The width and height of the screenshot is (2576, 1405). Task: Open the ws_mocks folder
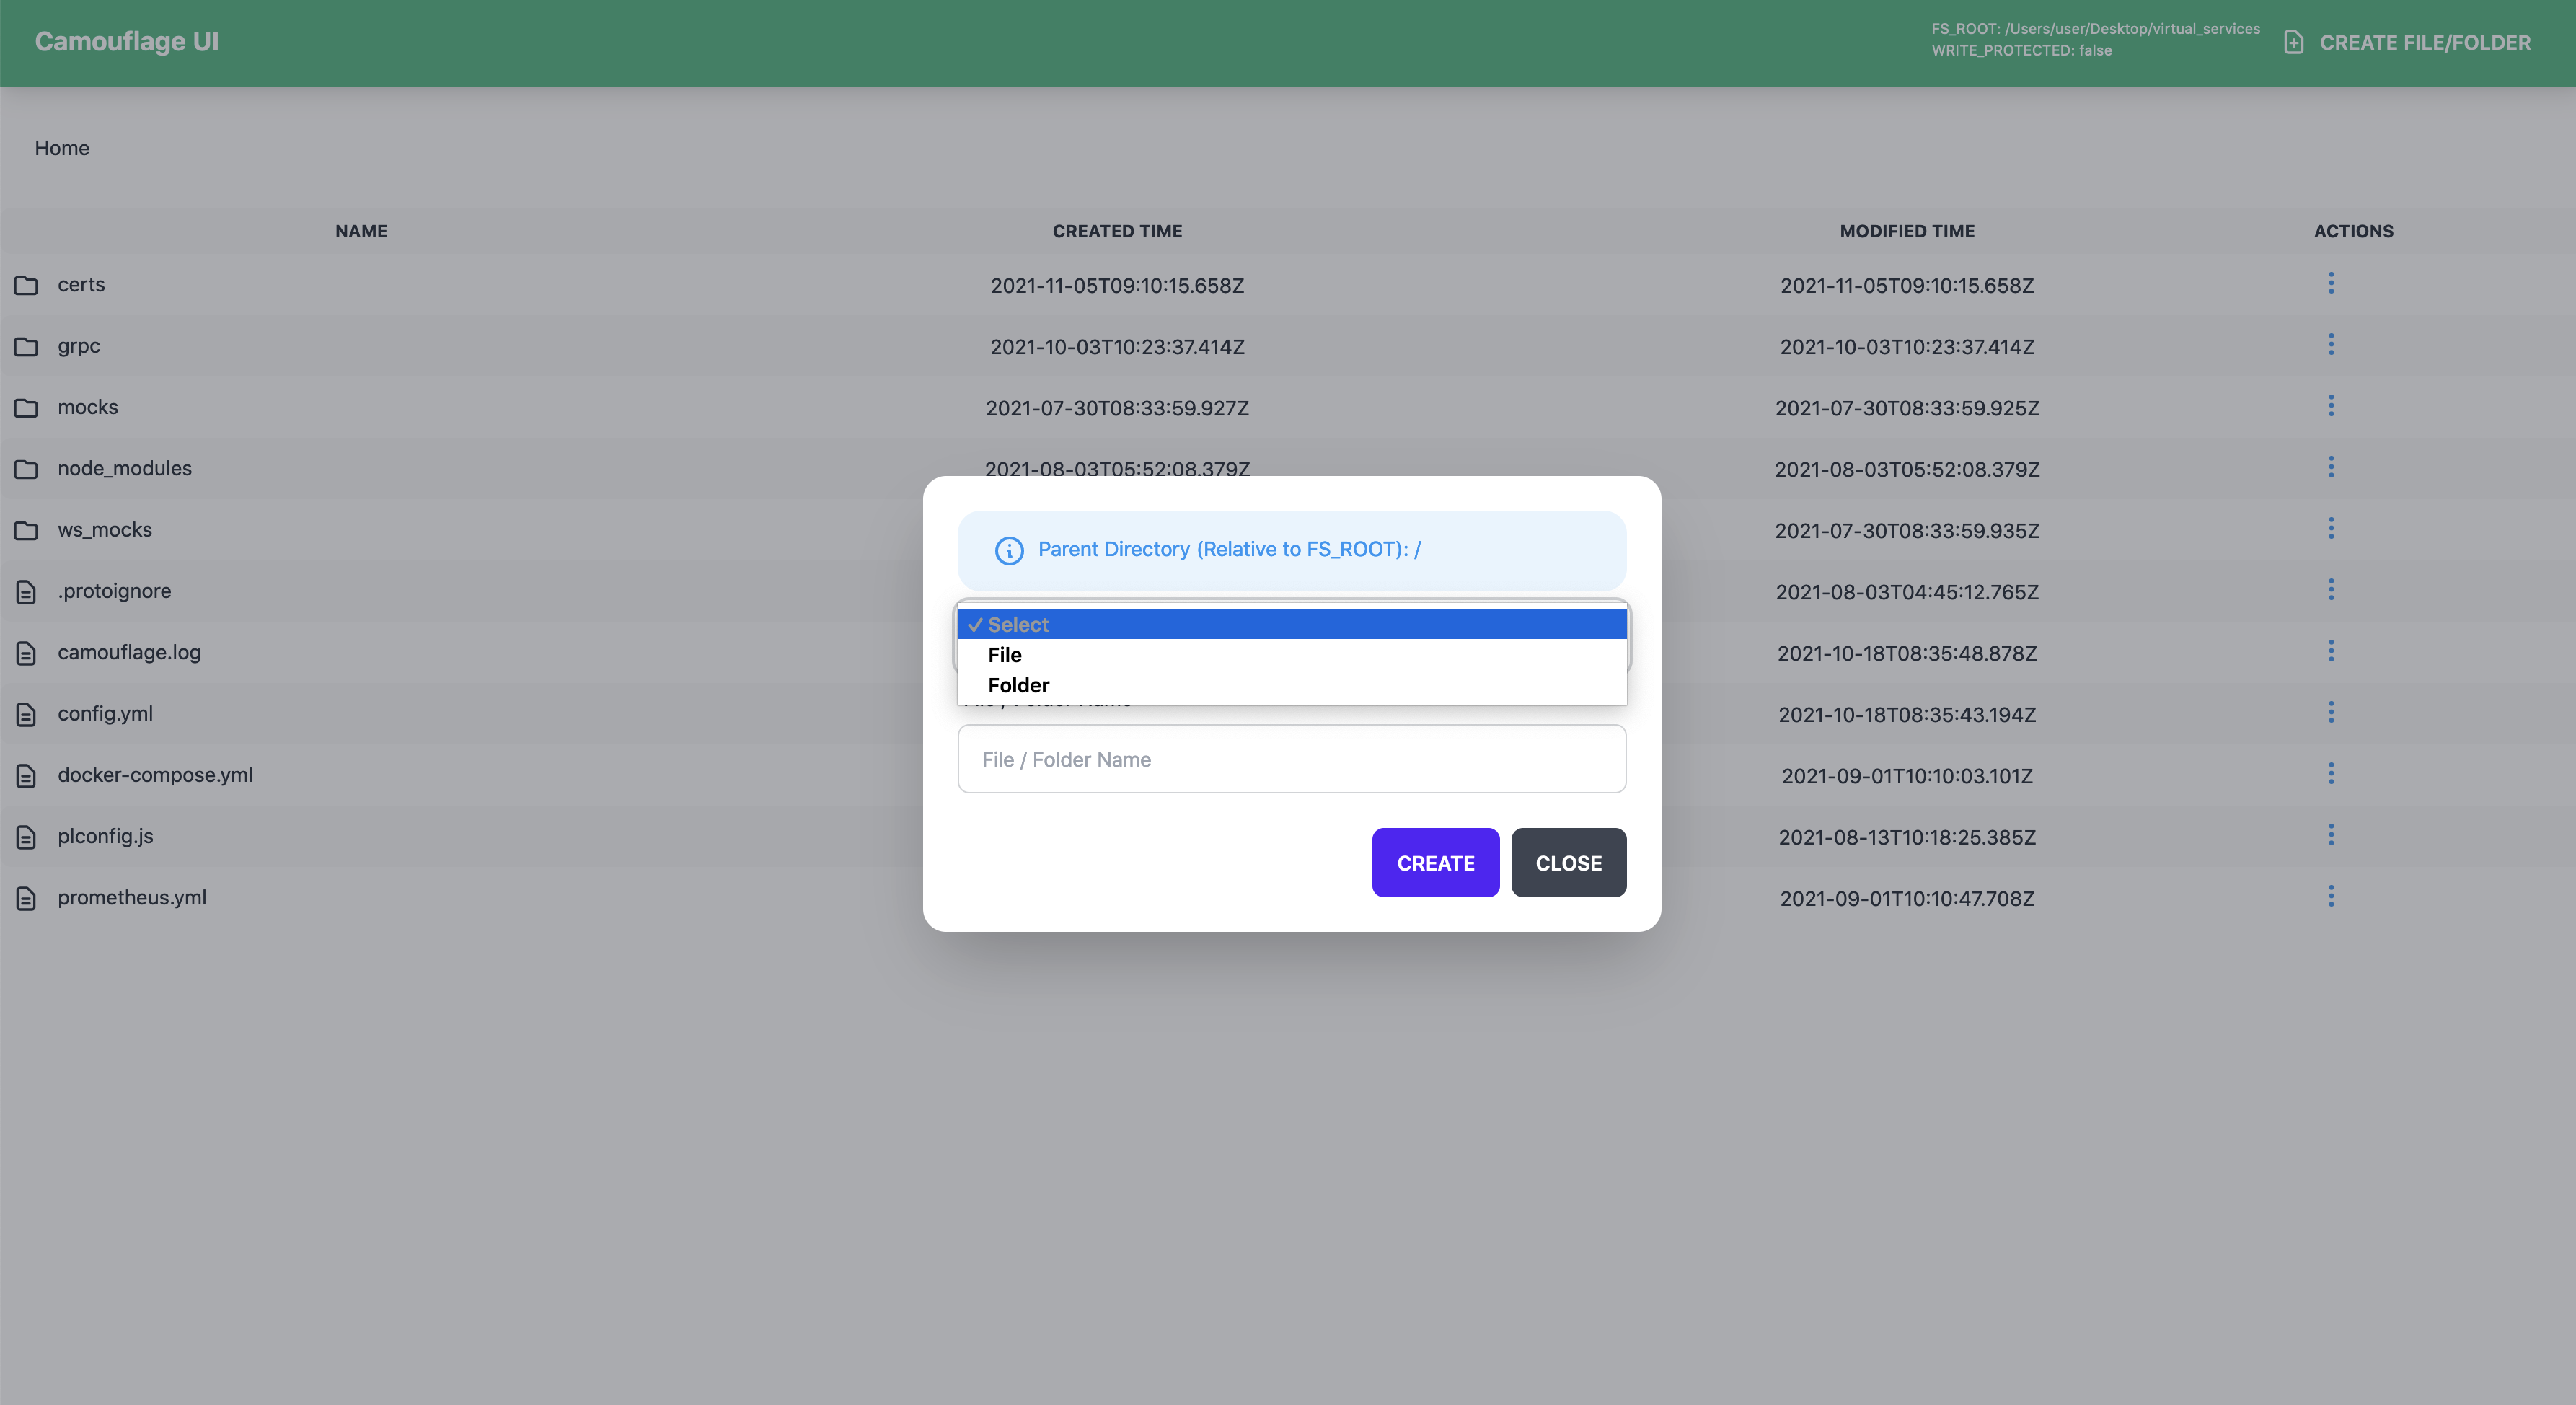(x=105, y=530)
